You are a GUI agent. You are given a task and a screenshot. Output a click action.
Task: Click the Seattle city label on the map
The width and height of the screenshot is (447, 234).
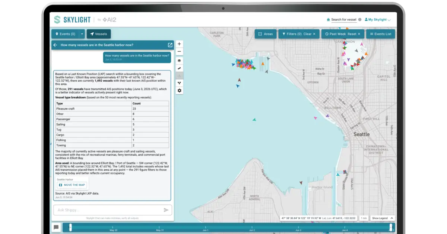(361, 134)
